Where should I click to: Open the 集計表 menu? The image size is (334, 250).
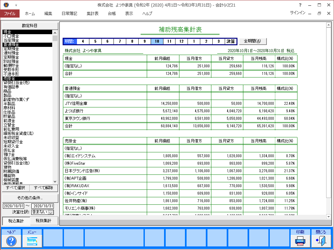(x=93, y=14)
